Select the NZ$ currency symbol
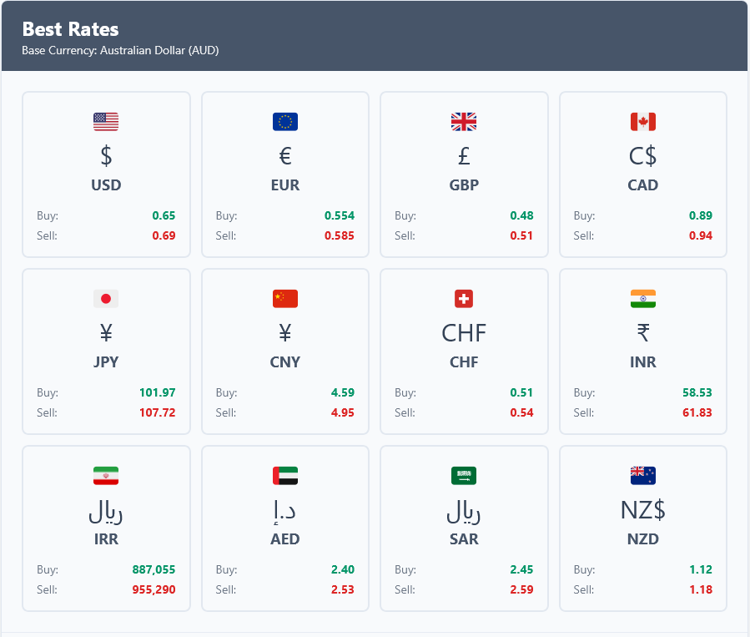This screenshot has width=750, height=637. [x=643, y=509]
